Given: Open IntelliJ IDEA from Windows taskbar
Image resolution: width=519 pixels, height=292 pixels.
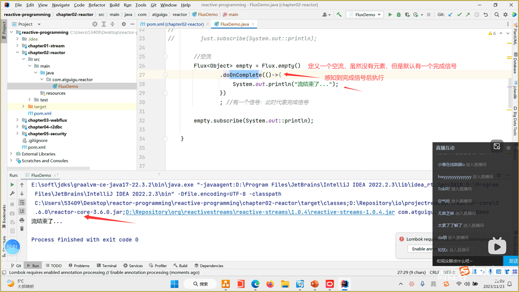Looking at the screenshot, I should 344,284.
